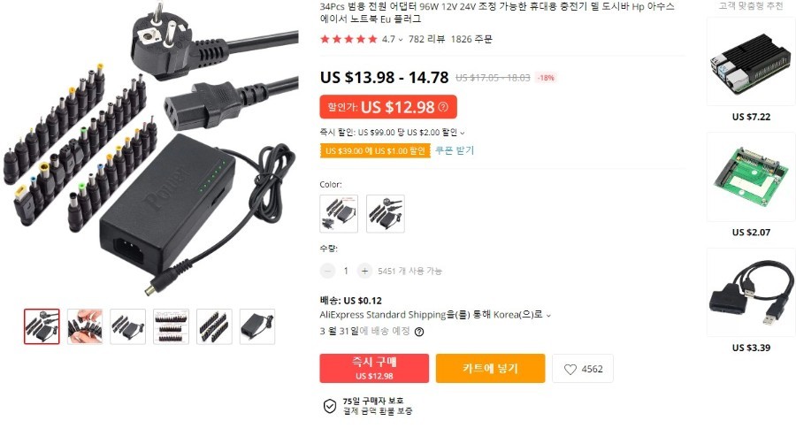This screenshot has height=444, width=796.
Task: Click the 쿠폰 받기 coupon link
Action: 455,150
